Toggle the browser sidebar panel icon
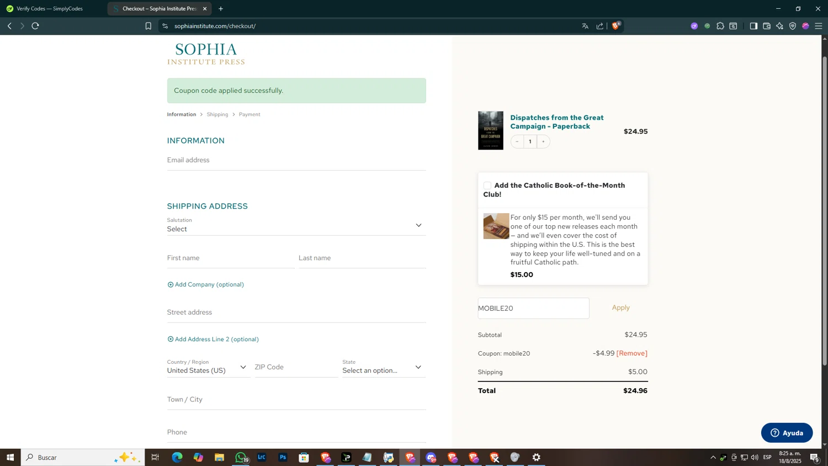 click(753, 26)
